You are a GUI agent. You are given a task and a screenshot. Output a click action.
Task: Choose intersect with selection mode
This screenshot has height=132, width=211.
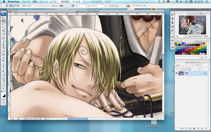tap(18, 6)
